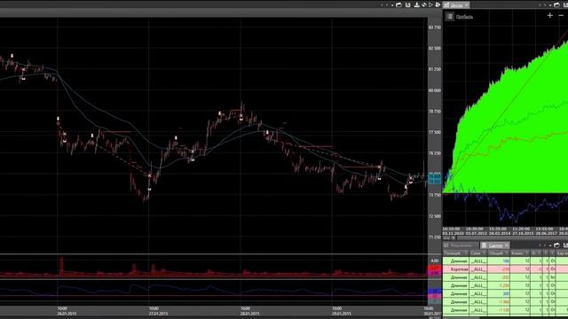Viewport: 568px width, 319px height.
Task: Open panel menu icon beside 'Прибыль' label
Action: [x=450, y=16]
